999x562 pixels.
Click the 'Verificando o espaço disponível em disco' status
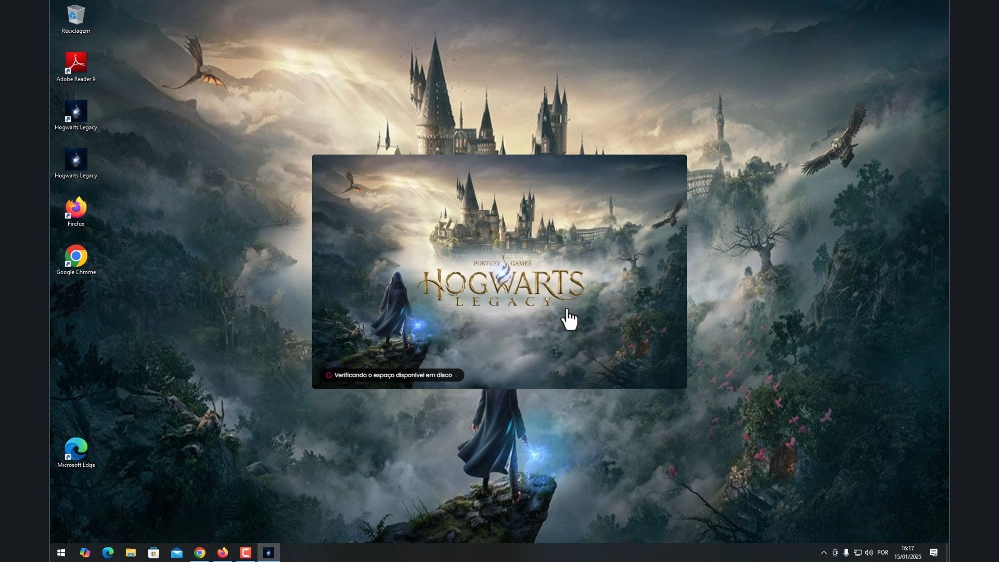click(x=393, y=375)
